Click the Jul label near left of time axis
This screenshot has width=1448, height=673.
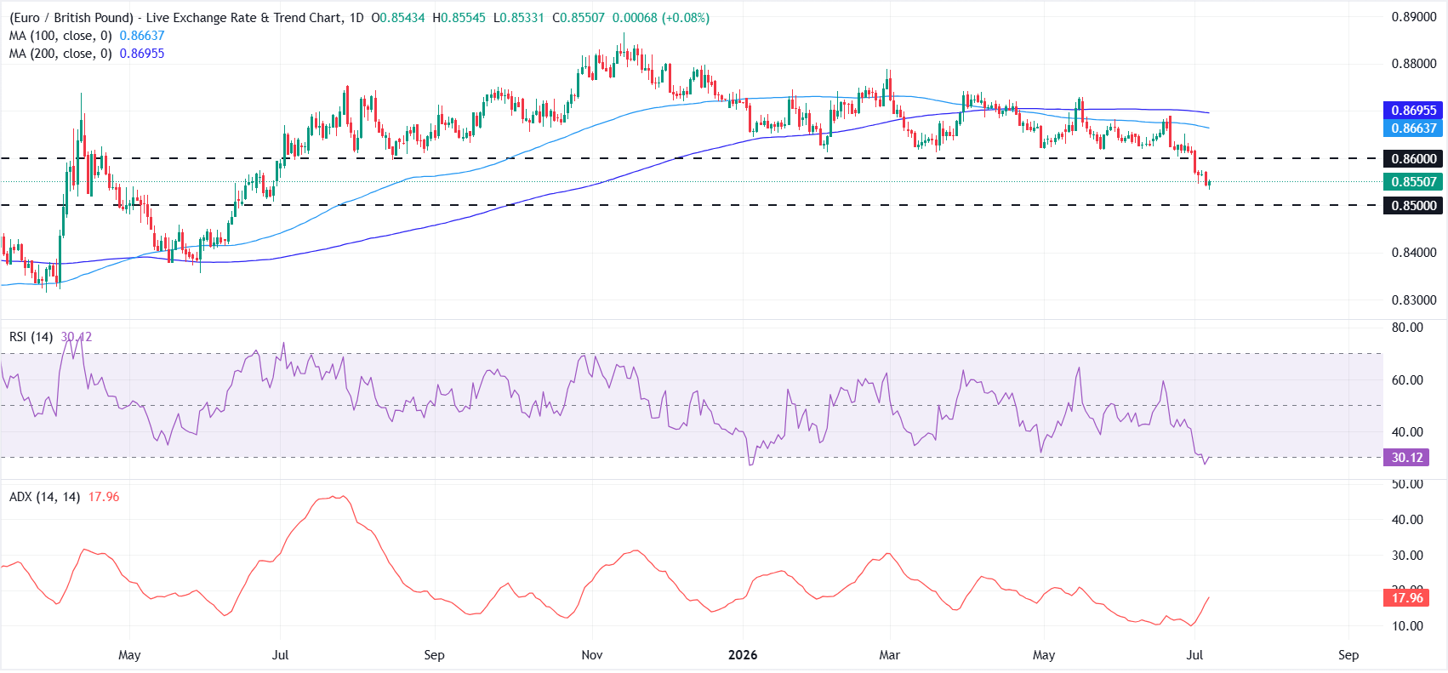280,655
